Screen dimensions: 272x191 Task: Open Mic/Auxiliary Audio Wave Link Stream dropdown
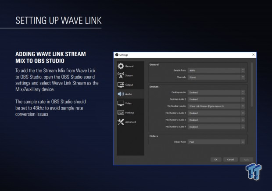(x=216, y=106)
